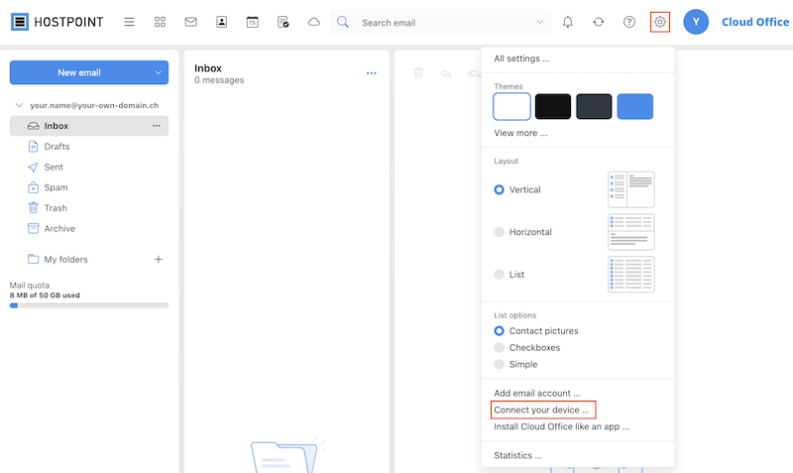The height and width of the screenshot is (473, 793).
Task: Open the Drafts folder
Action: pyautogui.click(x=57, y=146)
